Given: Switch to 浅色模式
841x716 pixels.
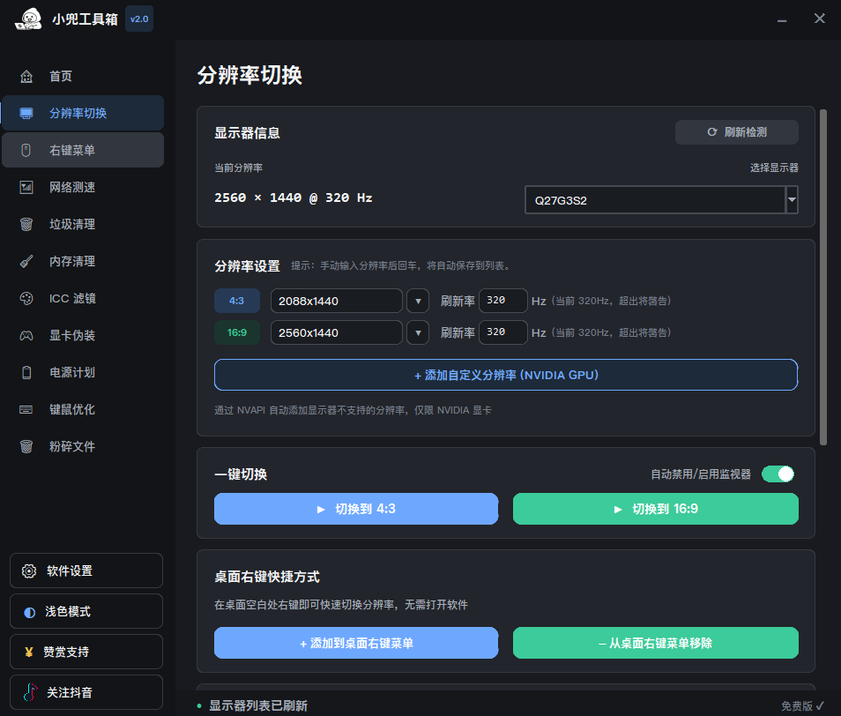Looking at the screenshot, I should (x=86, y=611).
